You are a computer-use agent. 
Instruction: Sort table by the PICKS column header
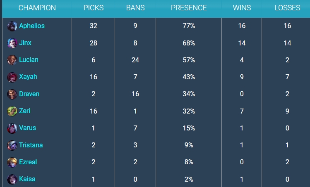click(x=94, y=8)
